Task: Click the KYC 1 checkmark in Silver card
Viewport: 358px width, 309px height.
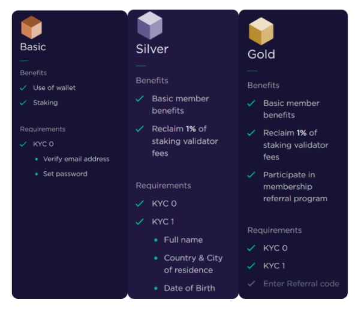Action: pos(140,222)
